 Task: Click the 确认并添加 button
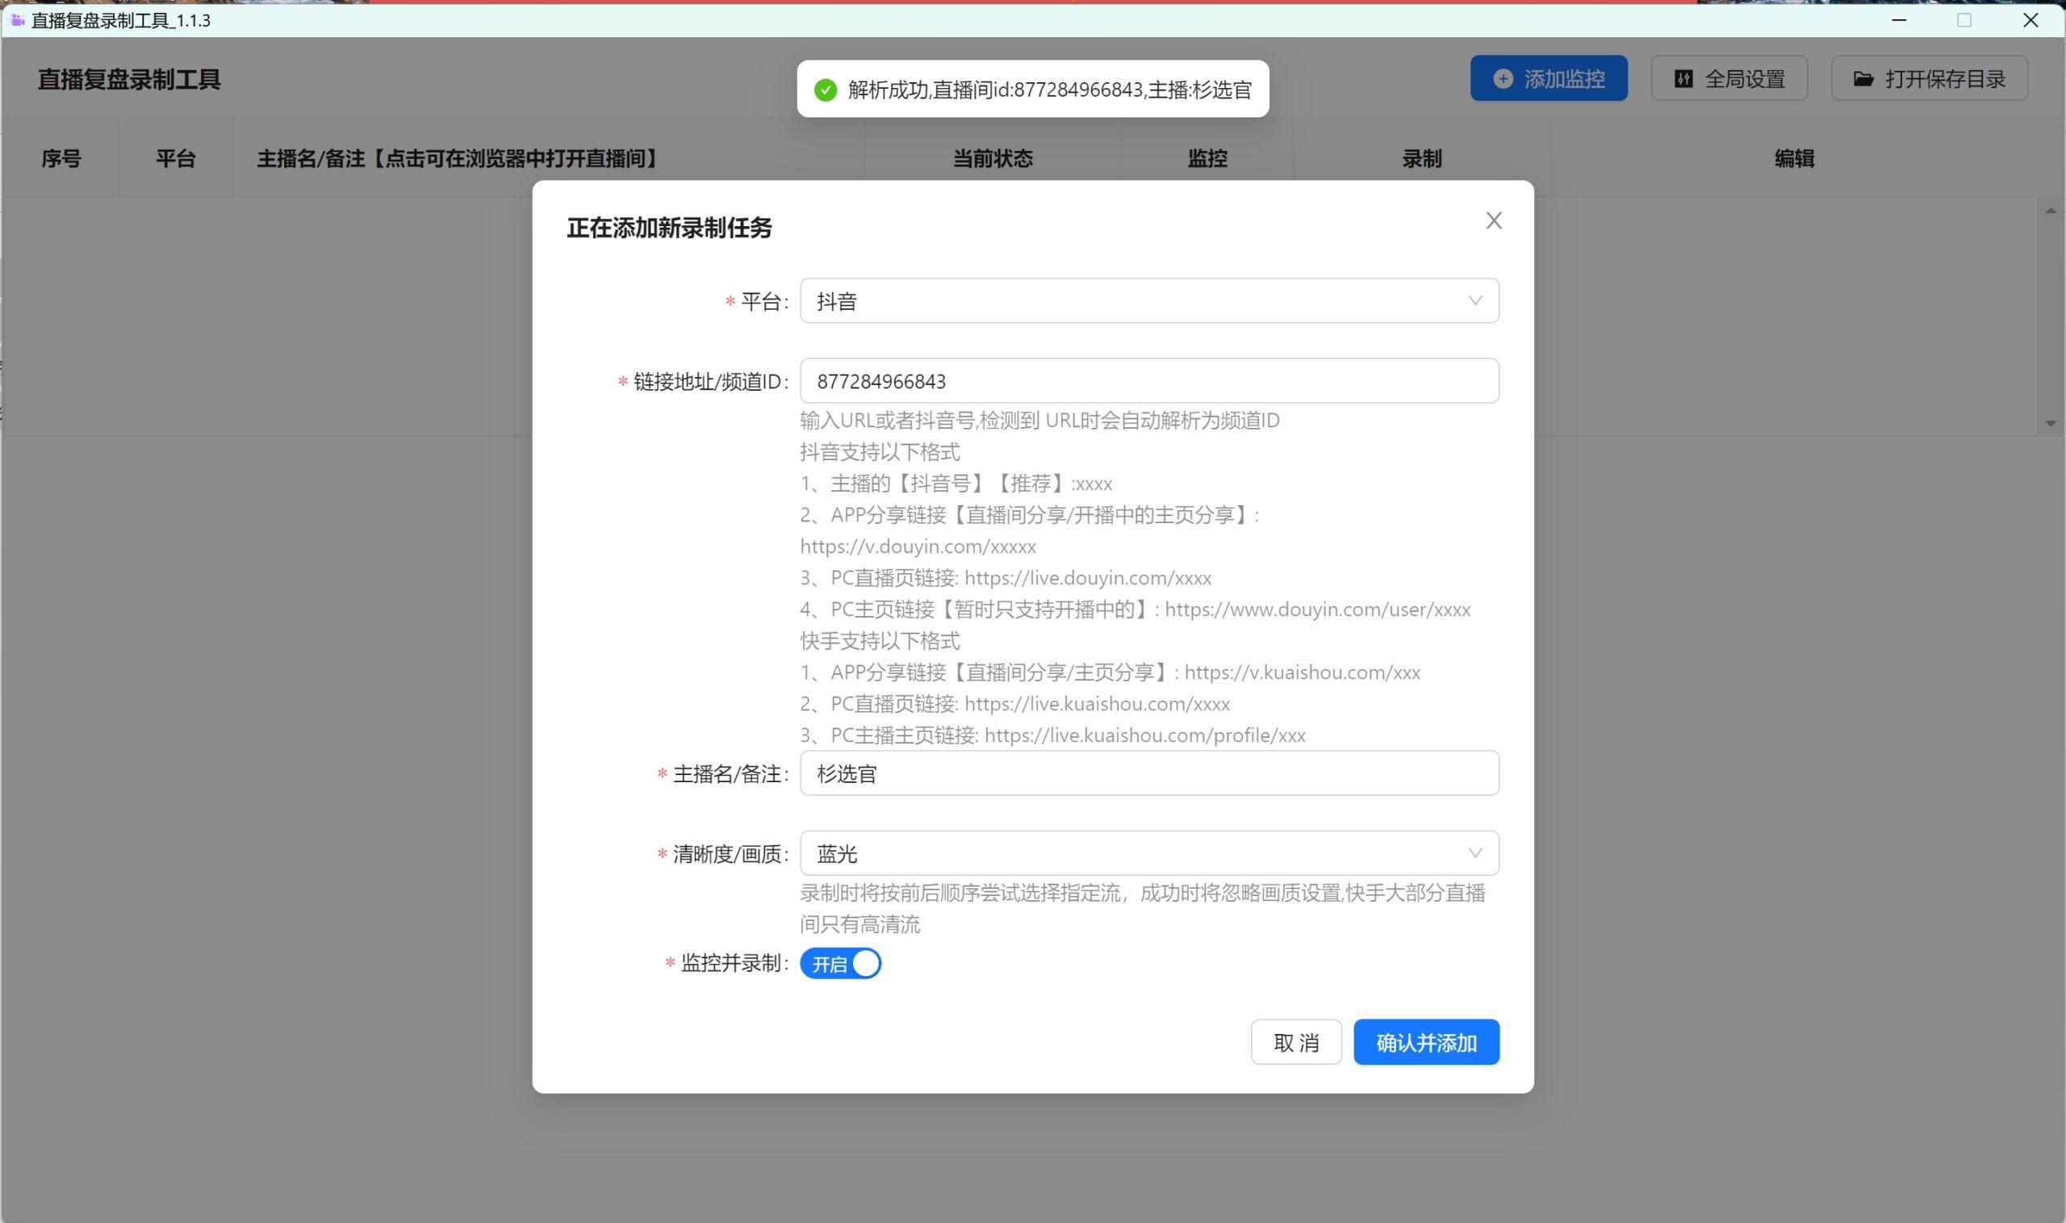[x=1426, y=1042]
